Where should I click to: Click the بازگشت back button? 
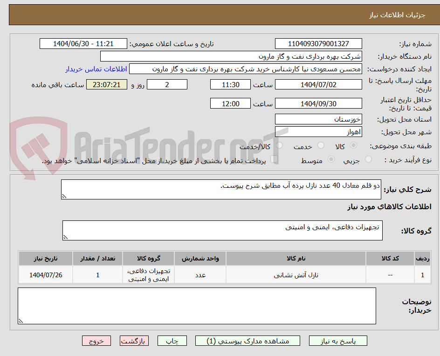pos(134,341)
